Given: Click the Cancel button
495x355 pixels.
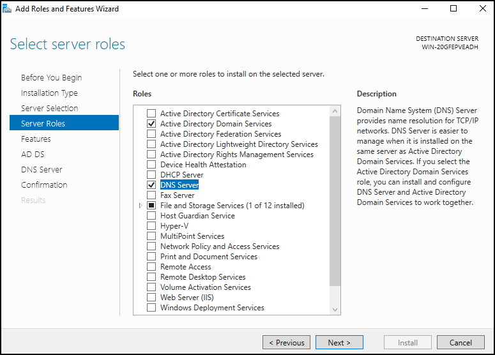Looking at the screenshot, I should (x=461, y=342).
